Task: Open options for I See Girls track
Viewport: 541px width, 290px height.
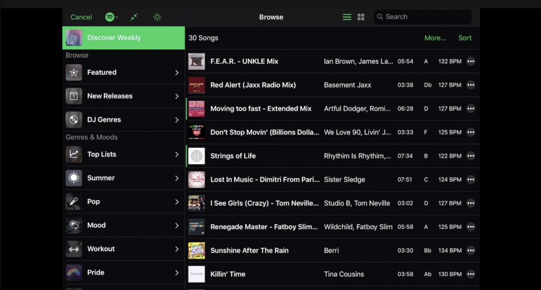Action: click(x=470, y=203)
